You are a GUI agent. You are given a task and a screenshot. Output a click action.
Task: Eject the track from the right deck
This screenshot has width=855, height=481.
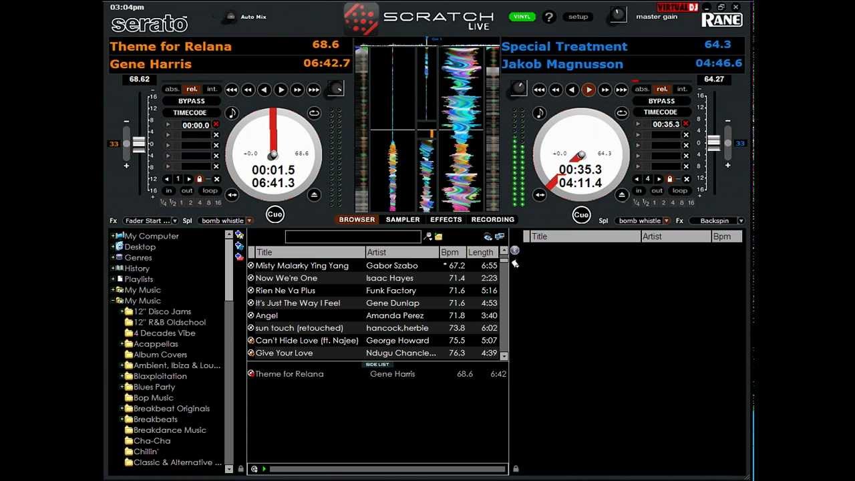(621, 194)
